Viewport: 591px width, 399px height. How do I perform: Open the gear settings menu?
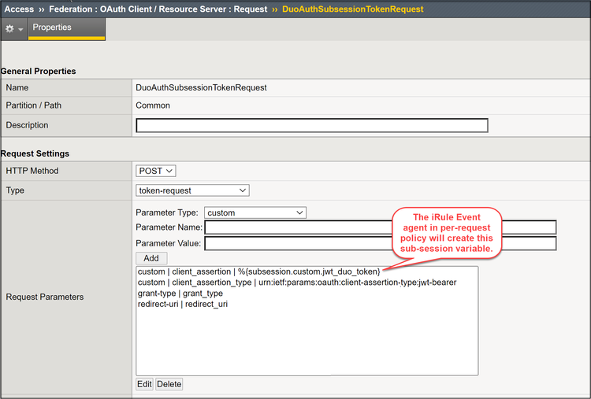pyautogui.click(x=13, y=28)
